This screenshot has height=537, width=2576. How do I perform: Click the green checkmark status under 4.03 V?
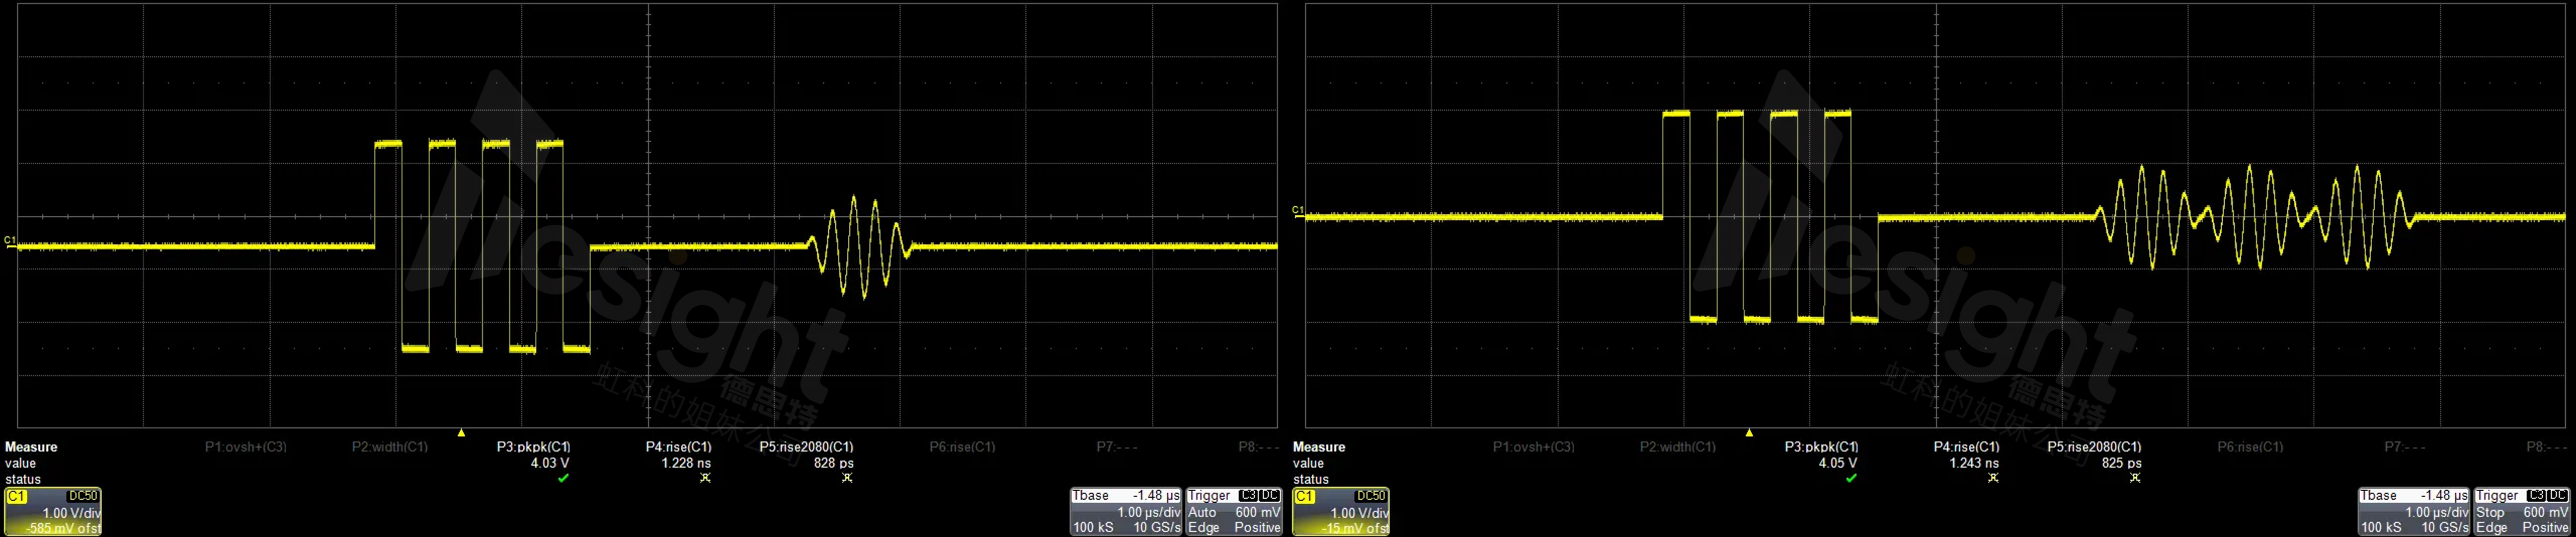(563, 478)
